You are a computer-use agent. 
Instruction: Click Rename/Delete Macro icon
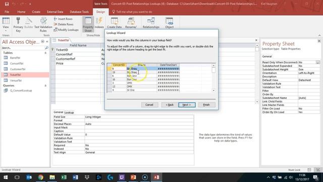tap(131, 23)
